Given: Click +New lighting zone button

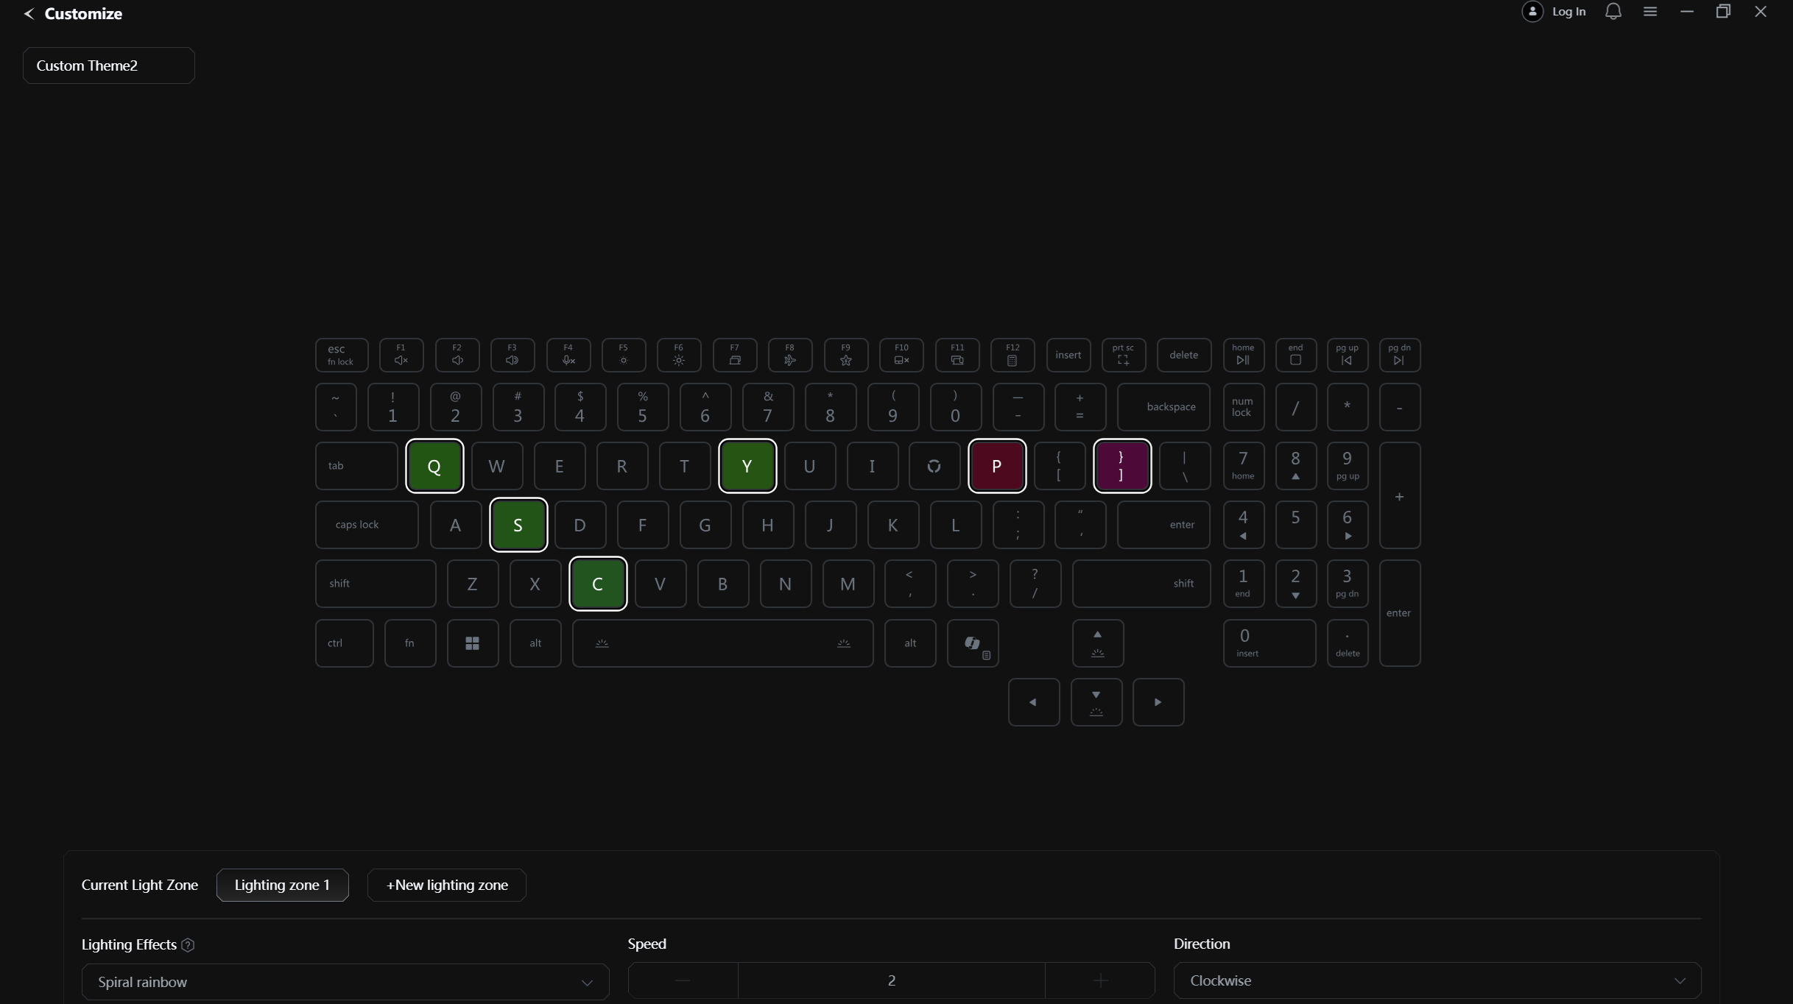Looking at the screenshot, I should click(446, 885).
